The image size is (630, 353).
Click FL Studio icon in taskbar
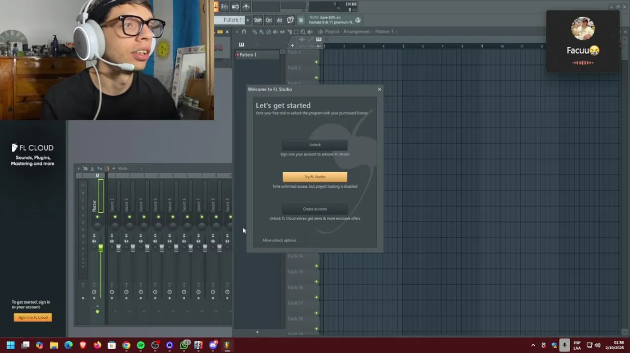[x=227, y=345]
